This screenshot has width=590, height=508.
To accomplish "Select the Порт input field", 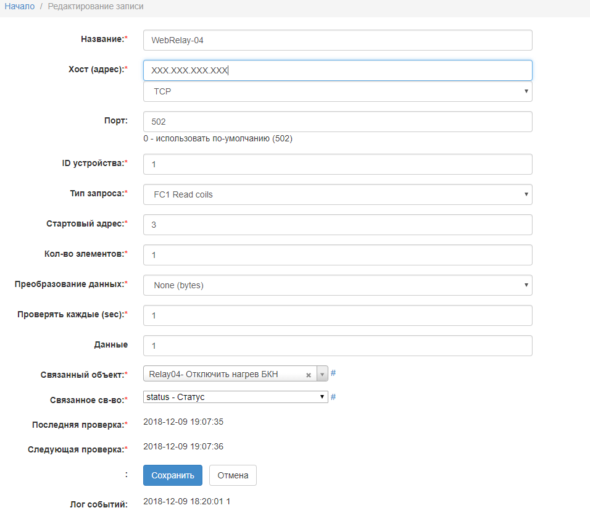I will [337, 122].
